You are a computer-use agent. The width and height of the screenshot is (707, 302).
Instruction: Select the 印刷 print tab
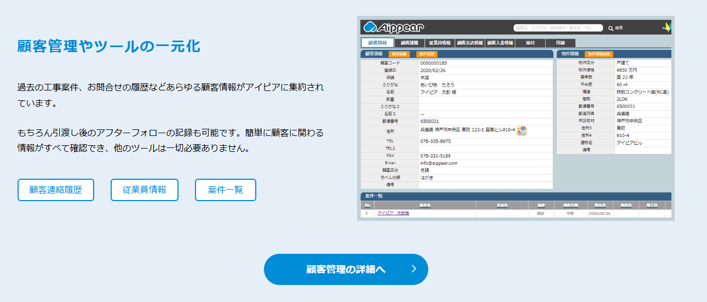[x=560, y=43]
